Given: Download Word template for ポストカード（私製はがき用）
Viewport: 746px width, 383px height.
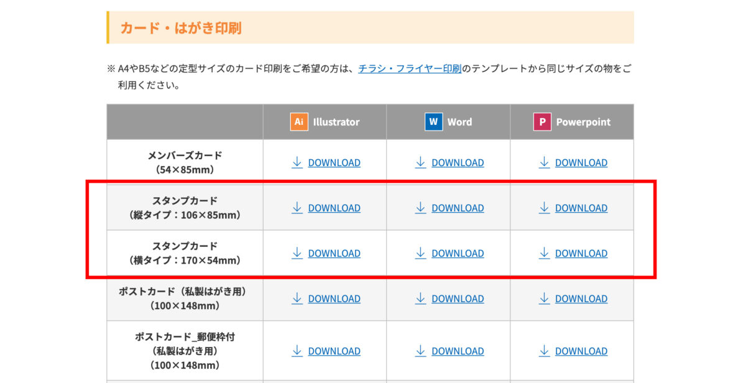Looking at the screenshot, I should click(457, 299).
